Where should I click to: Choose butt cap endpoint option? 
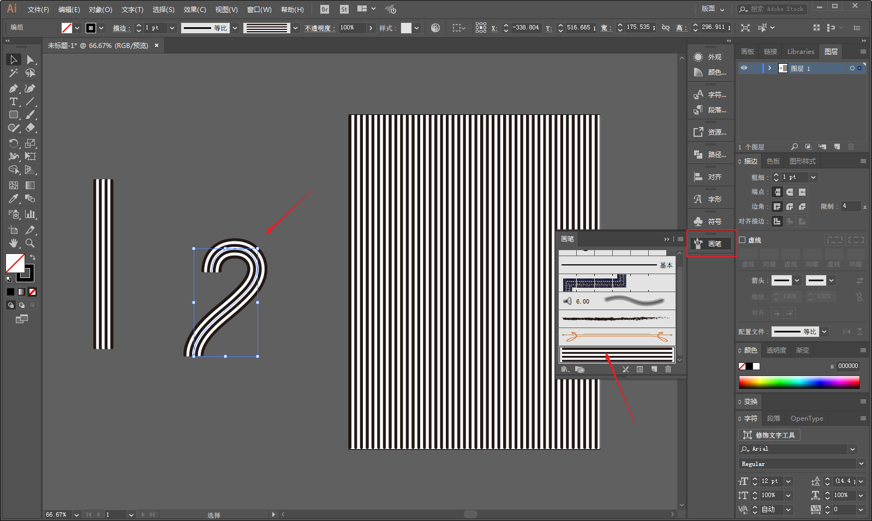[778, 192]
